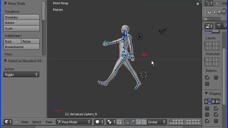Click the Scale button
Viewport: 228px width, 128px height.
pos(21,28)
